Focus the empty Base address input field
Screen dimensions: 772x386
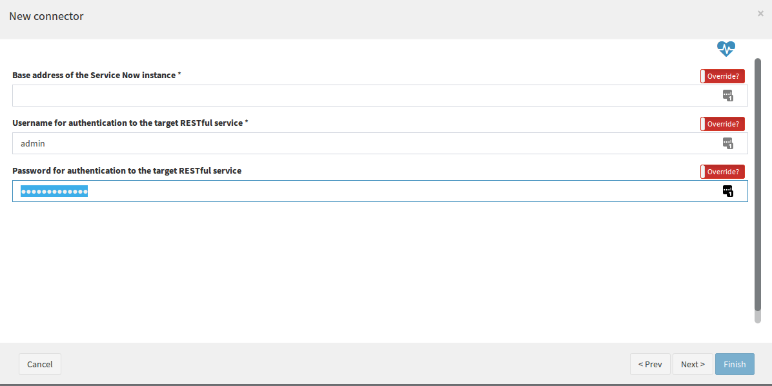point(380,96)
